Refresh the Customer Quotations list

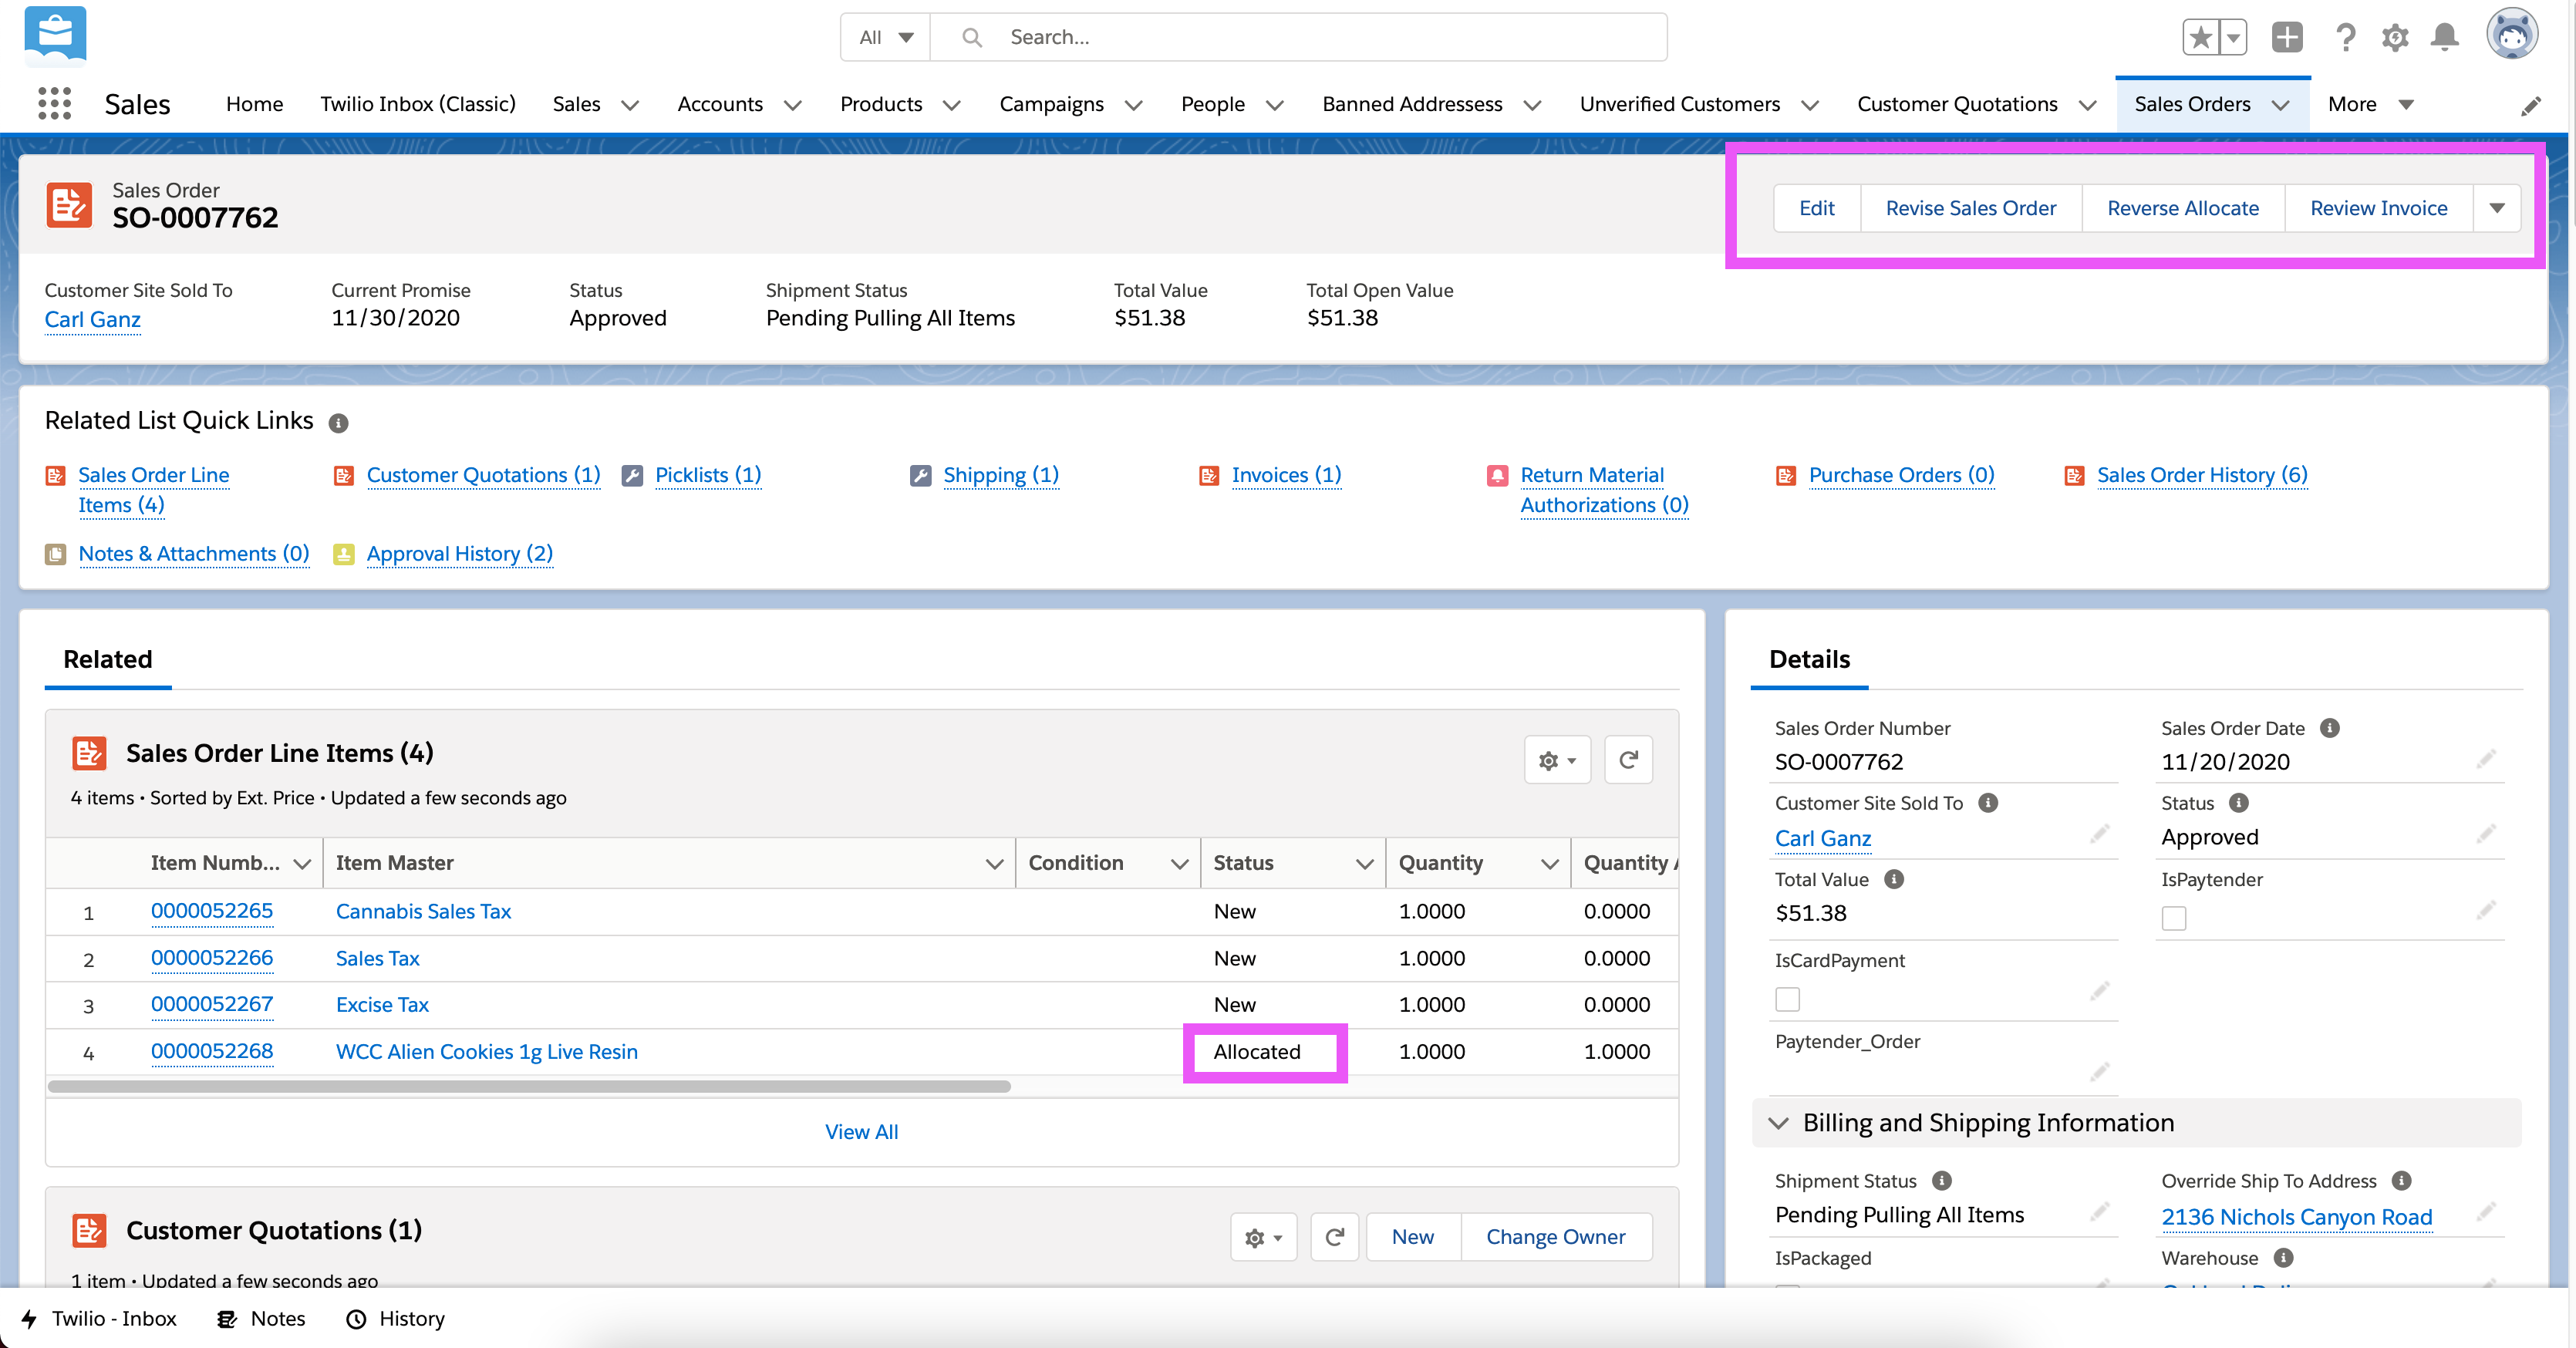(x=1334, y=1238)
